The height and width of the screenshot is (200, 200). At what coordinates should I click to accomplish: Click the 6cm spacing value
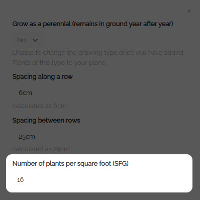[25, 93]
